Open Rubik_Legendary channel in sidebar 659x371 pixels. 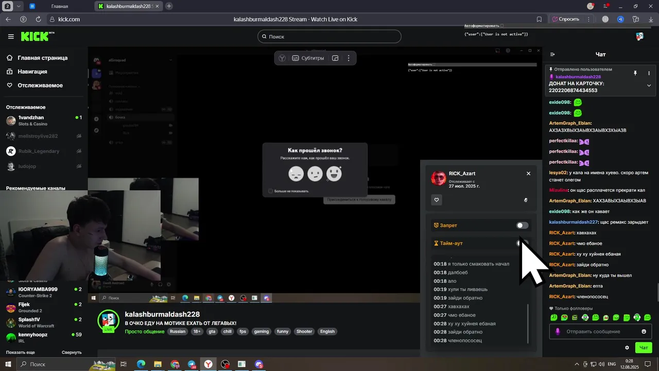tap(44, 151)
